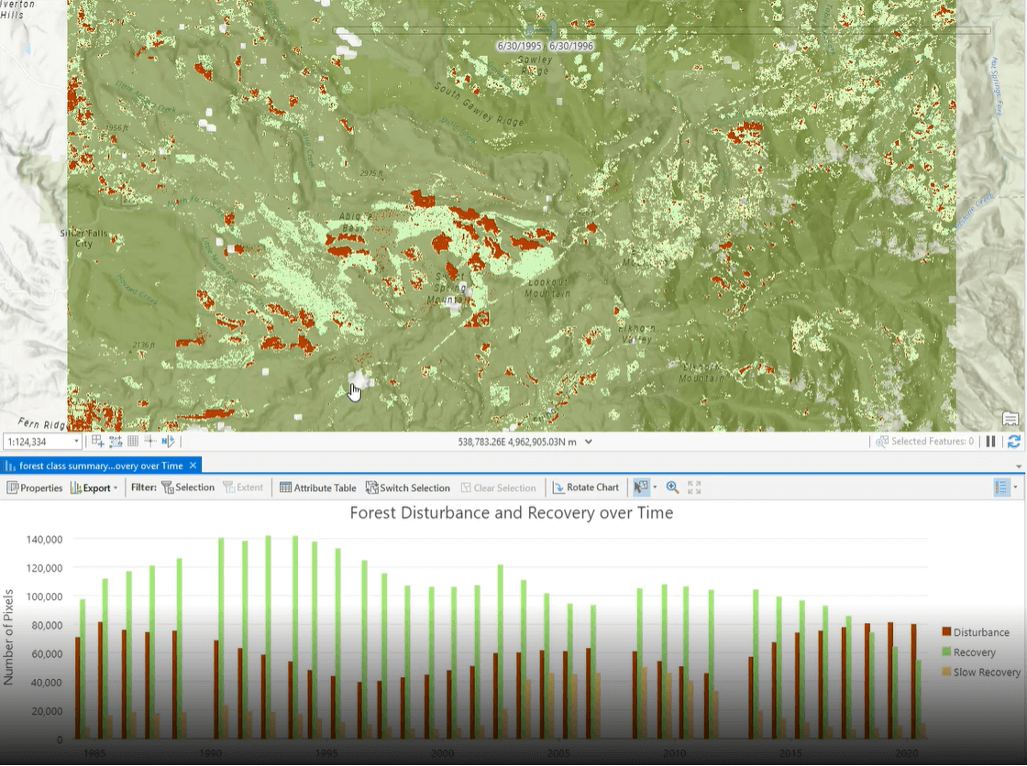
Task: Enable the Selection filter on the chart
Action: point(188,487)
